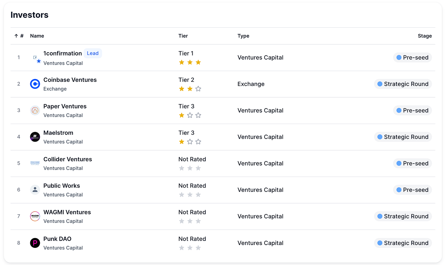This screenshot has width=445, height=265.
Task: Click the Paper Ventures logo
Action: [x=35, y=110]
